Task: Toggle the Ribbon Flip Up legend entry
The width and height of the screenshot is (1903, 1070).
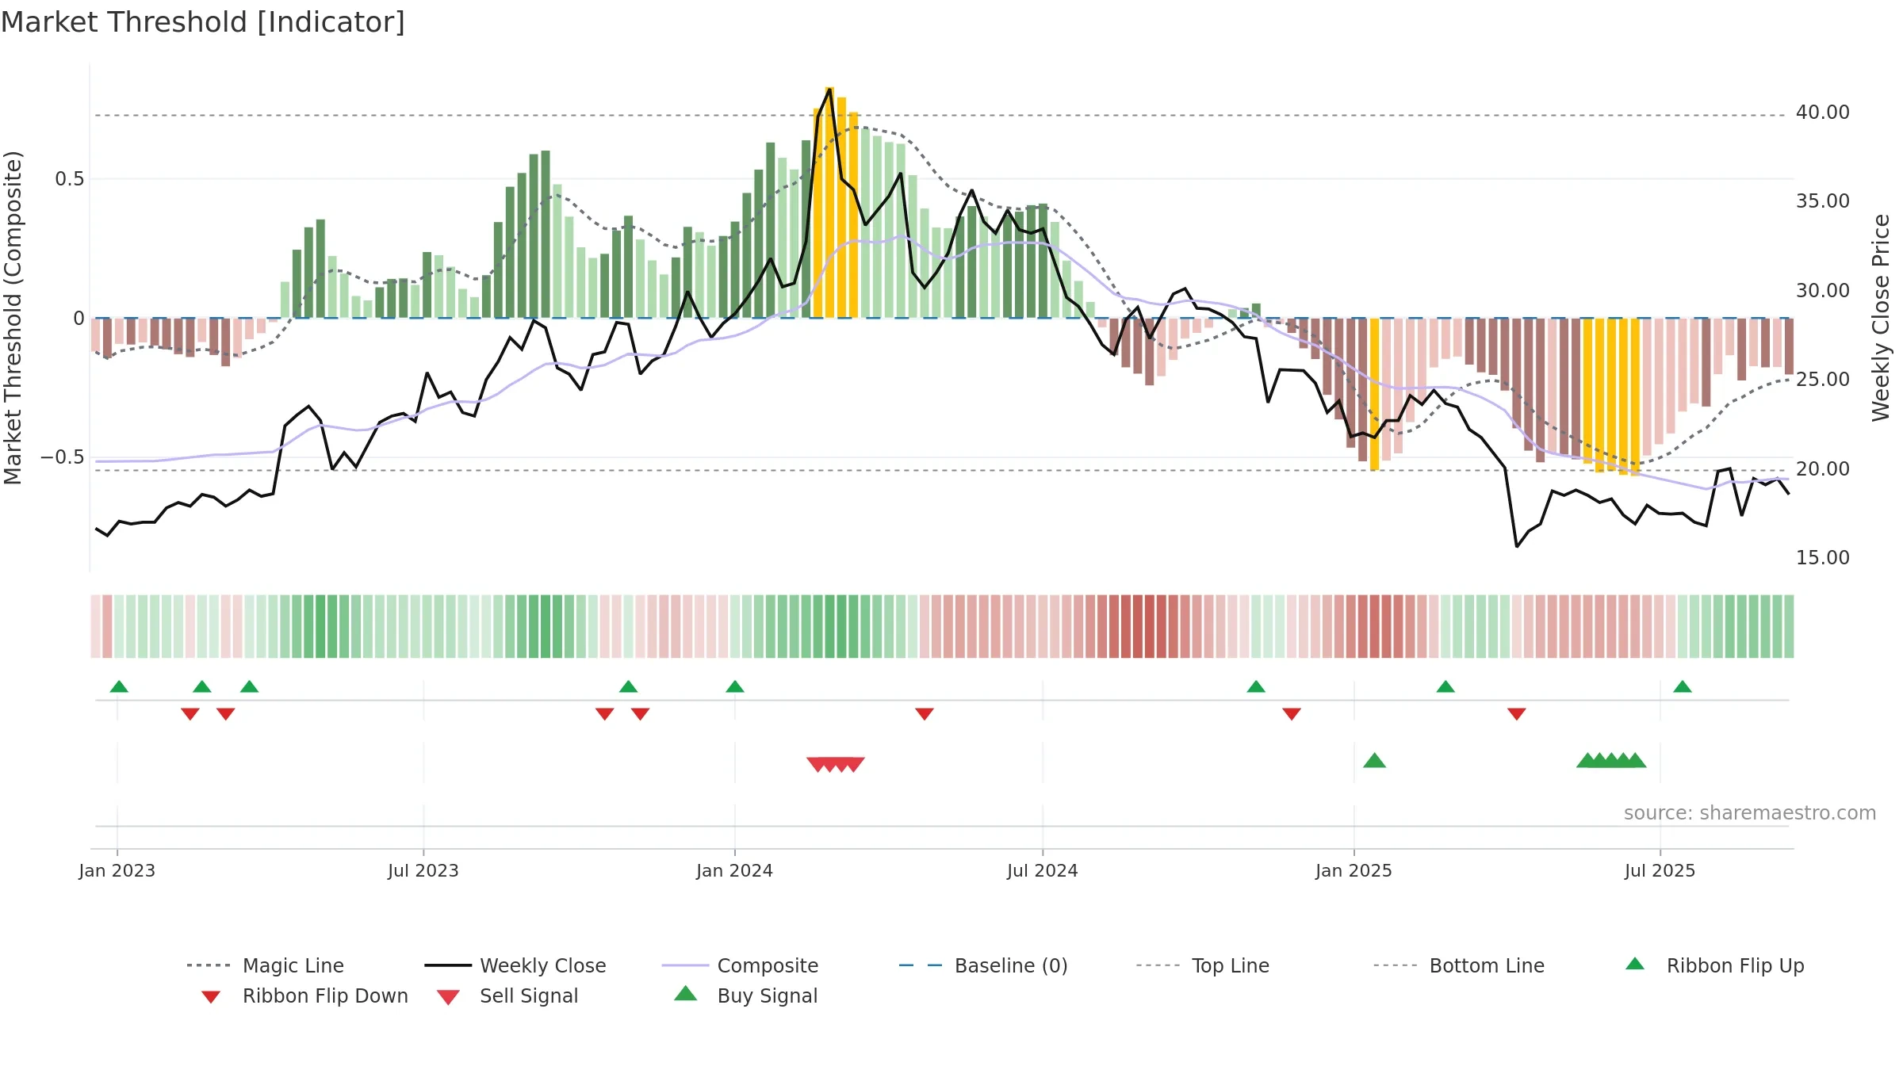Action: [x=1714, y=965]
